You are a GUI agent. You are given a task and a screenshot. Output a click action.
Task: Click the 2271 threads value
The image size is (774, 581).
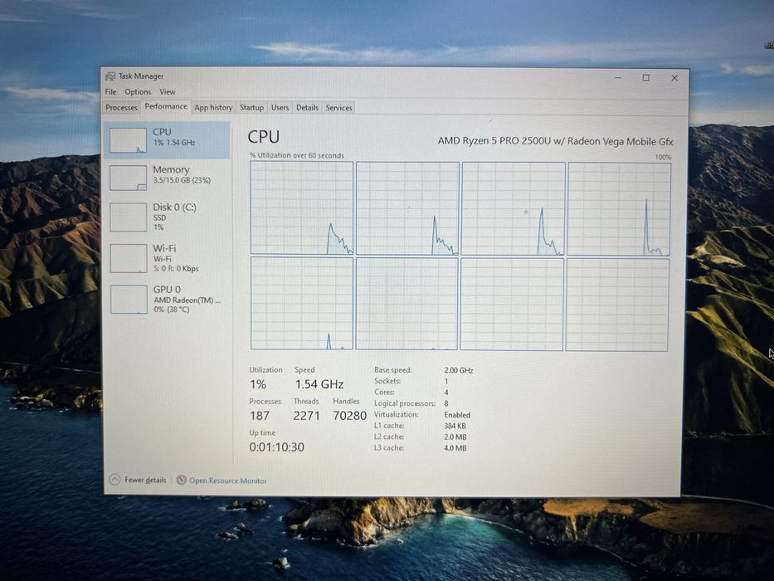[307, 416]
